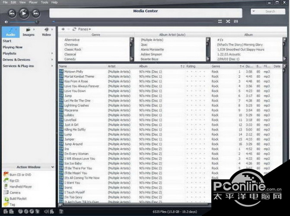The image size is (290, 216).
Task: Click the Burn CD or DVD icon
Action: coord(6,174)
